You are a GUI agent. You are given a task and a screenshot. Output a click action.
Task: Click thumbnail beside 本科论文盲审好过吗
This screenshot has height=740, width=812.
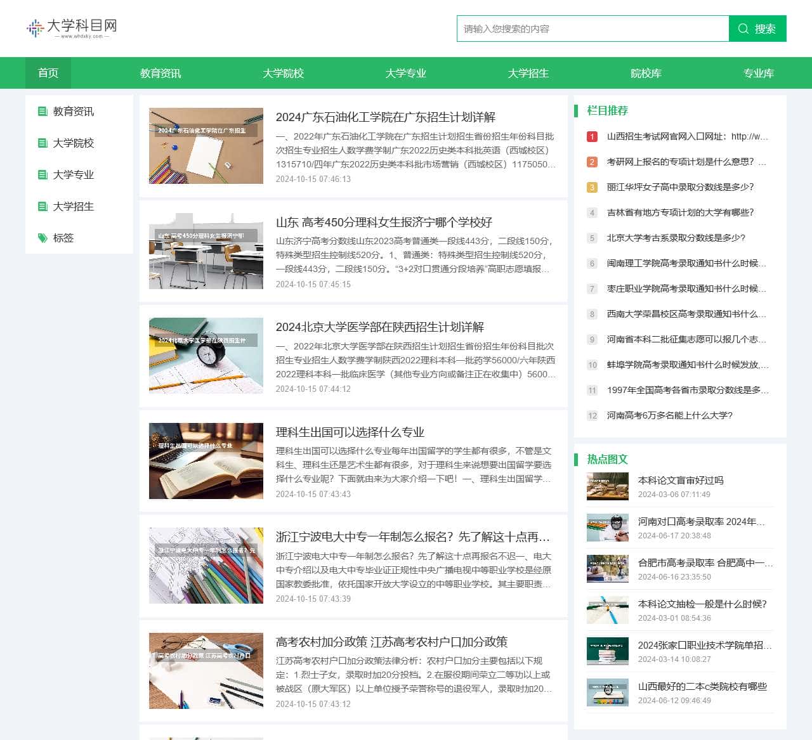click(608, 486)
